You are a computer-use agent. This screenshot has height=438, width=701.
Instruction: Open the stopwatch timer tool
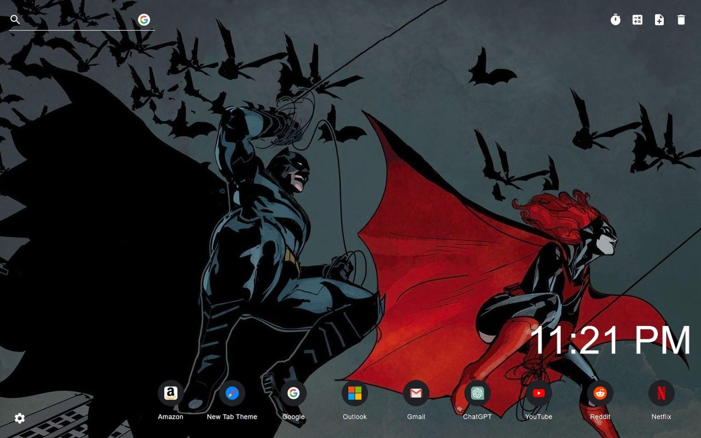tap(616, 20)
